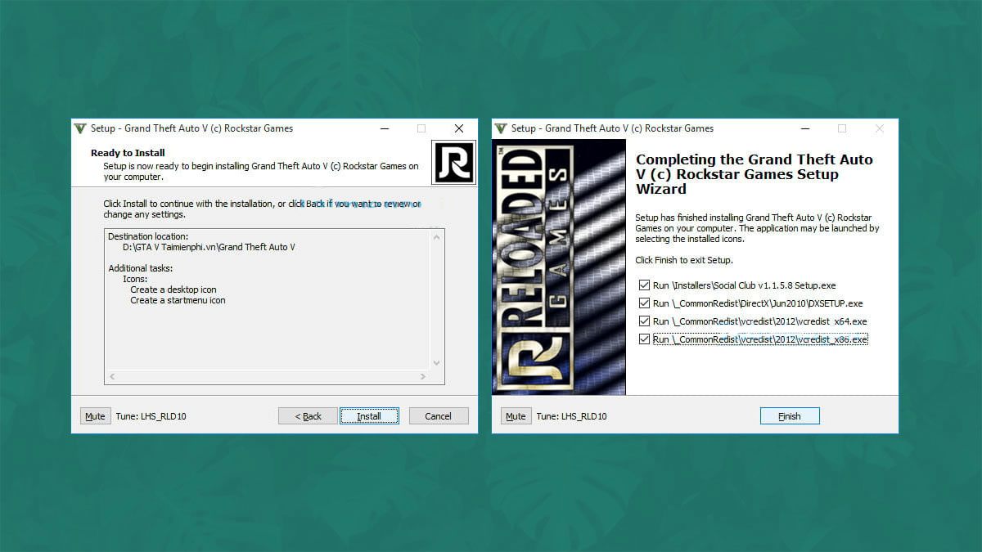Image resolution: width=982 pixels, height=552 pixels.
Task: Minimize the right Setup window
Action: (x=804, y=128)
